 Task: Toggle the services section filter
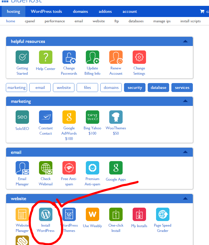(182, 88)
